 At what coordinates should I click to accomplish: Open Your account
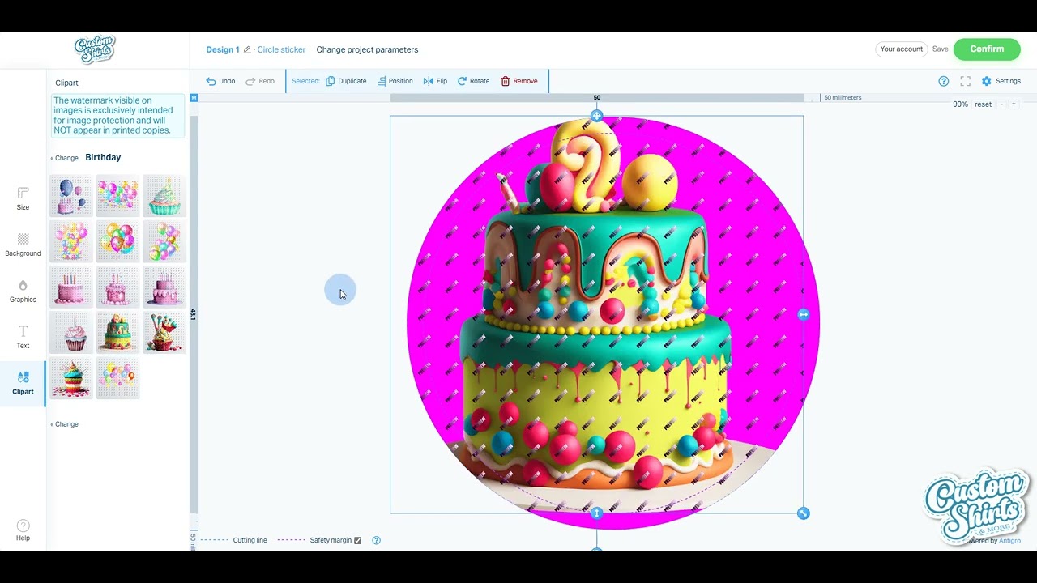[901, 49]
